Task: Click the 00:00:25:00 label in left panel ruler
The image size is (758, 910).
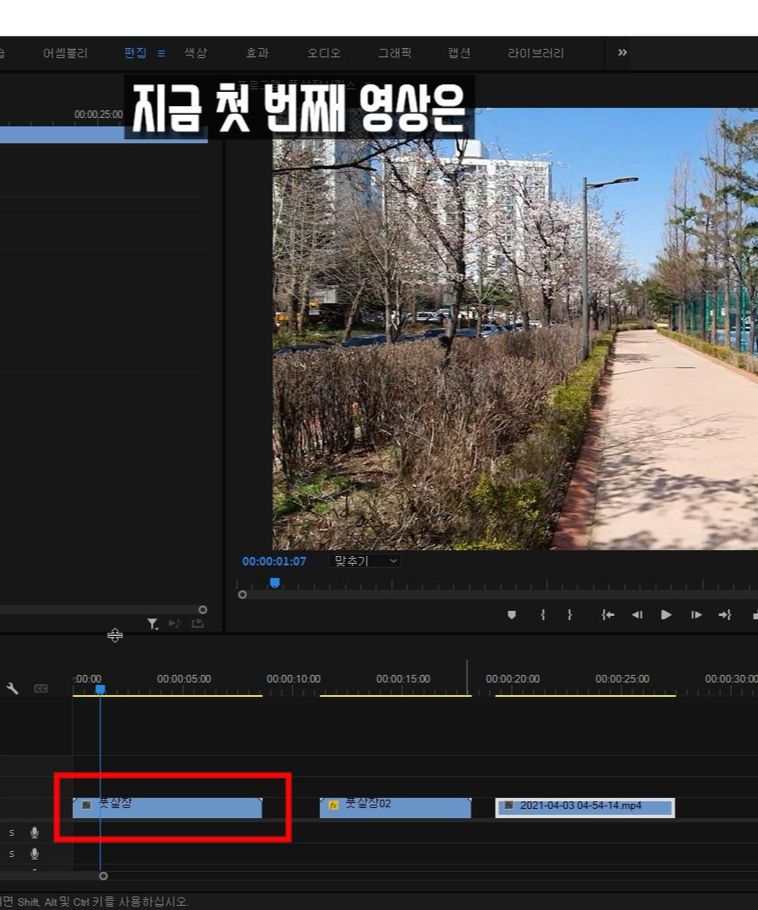Action: point(98,115)
